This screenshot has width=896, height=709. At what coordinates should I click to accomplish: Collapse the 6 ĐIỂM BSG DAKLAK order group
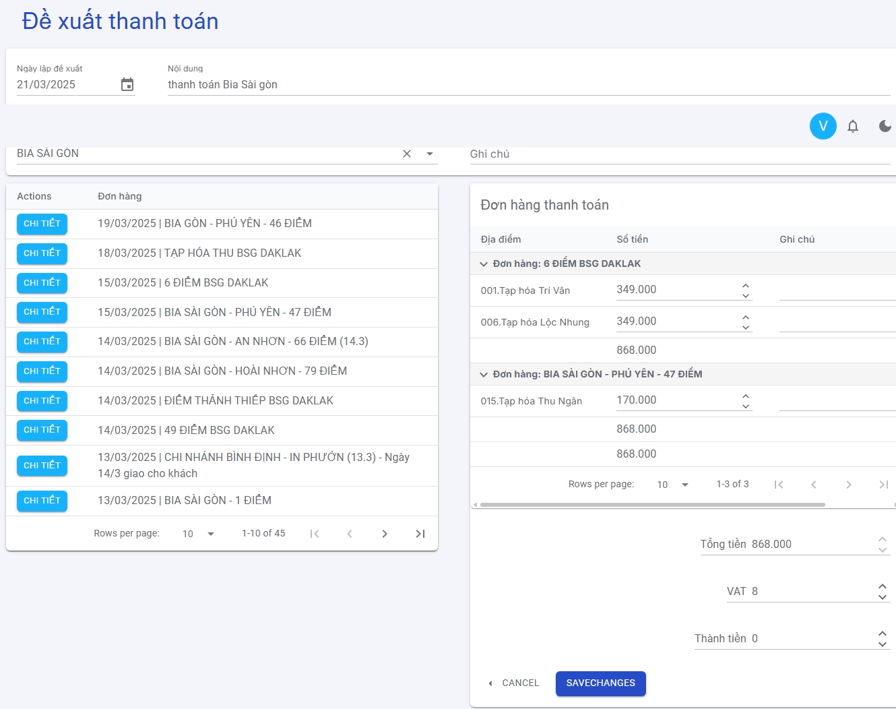(x=483, y=264)
